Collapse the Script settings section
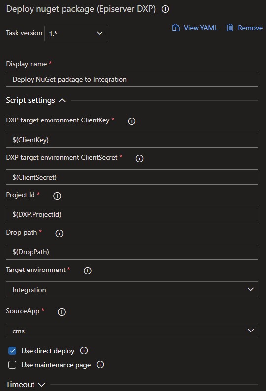 [x=62, y=100]
